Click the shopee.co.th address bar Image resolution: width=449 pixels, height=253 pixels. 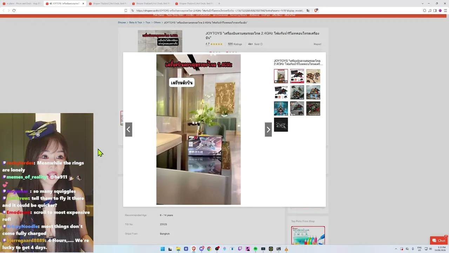click(x=220, y=11)
